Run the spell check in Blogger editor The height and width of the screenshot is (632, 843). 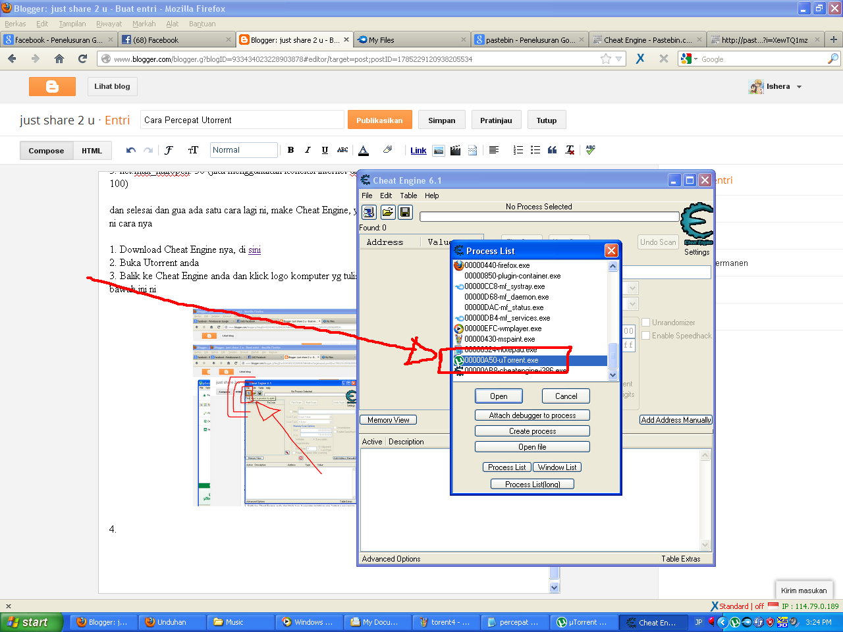[x=590, y=150]
